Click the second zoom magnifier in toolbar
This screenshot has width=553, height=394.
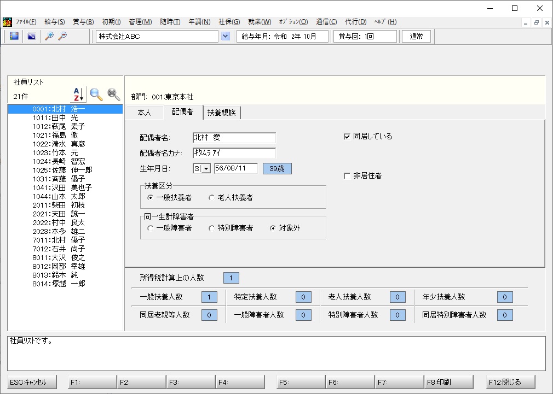point(62,36)
